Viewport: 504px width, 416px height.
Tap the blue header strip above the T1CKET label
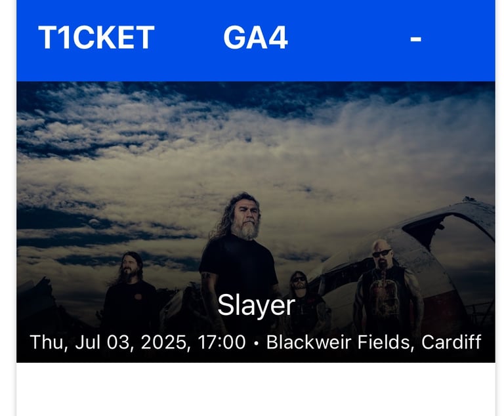tap(96, 11)
